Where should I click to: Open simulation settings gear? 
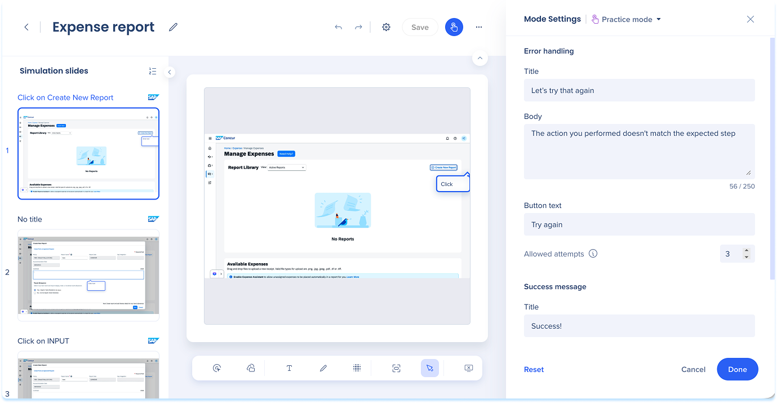pos(386,27)
